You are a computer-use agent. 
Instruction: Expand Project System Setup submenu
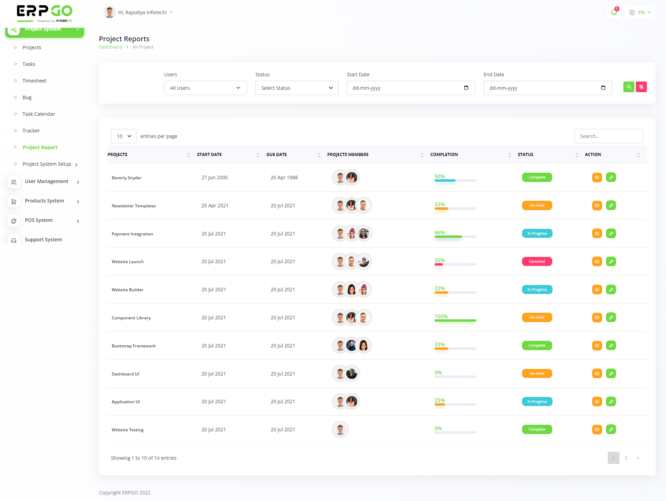coord(76,165)
